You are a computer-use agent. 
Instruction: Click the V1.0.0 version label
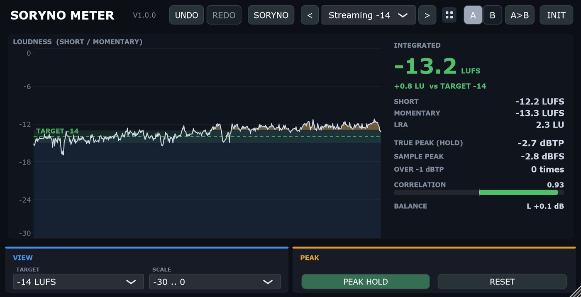[x=144, y=15]
